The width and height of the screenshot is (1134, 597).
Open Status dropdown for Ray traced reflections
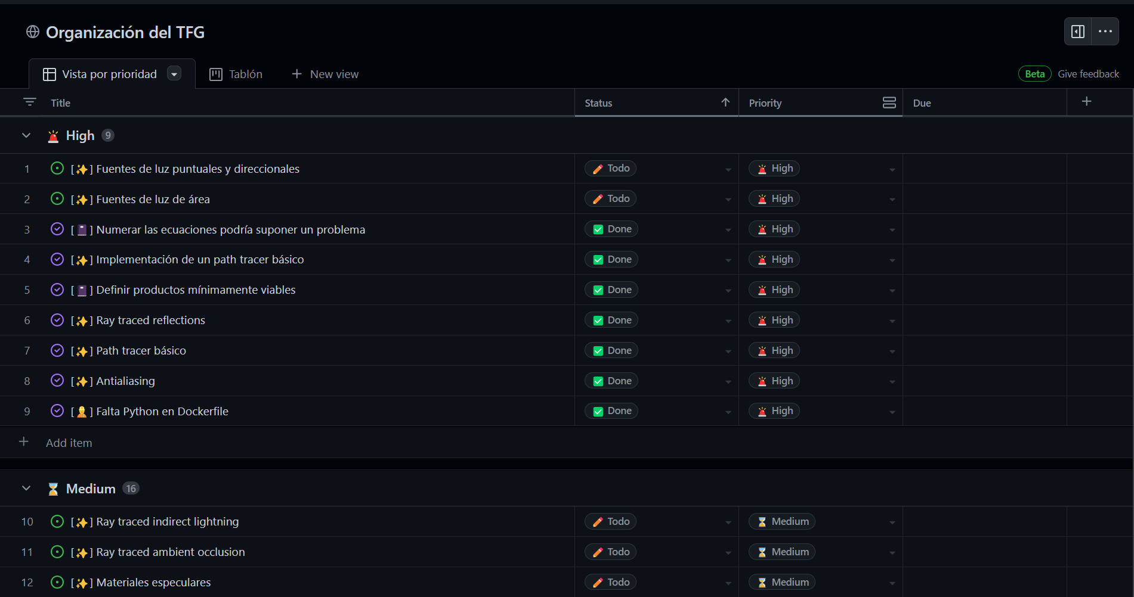coord(728,321)
